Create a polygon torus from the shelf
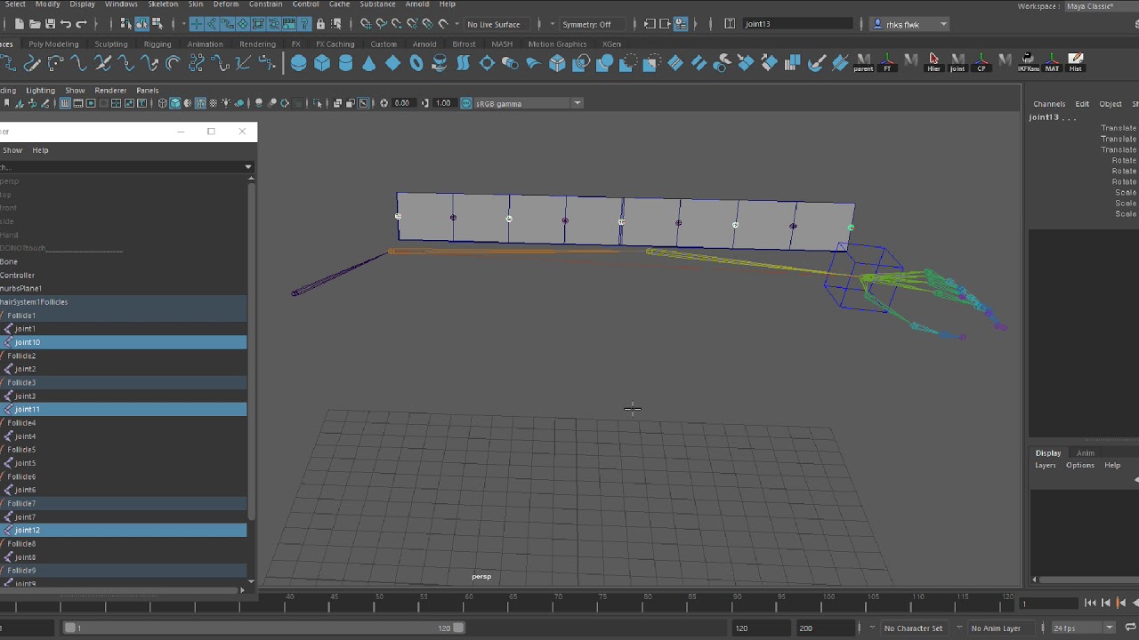 (x=416, y=63)
